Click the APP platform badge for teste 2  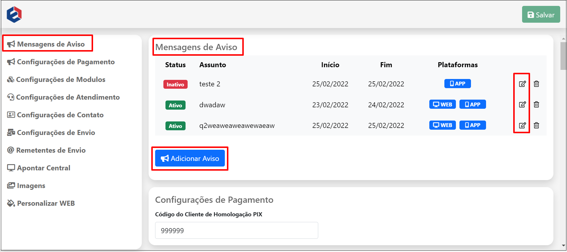click(457, 84)
